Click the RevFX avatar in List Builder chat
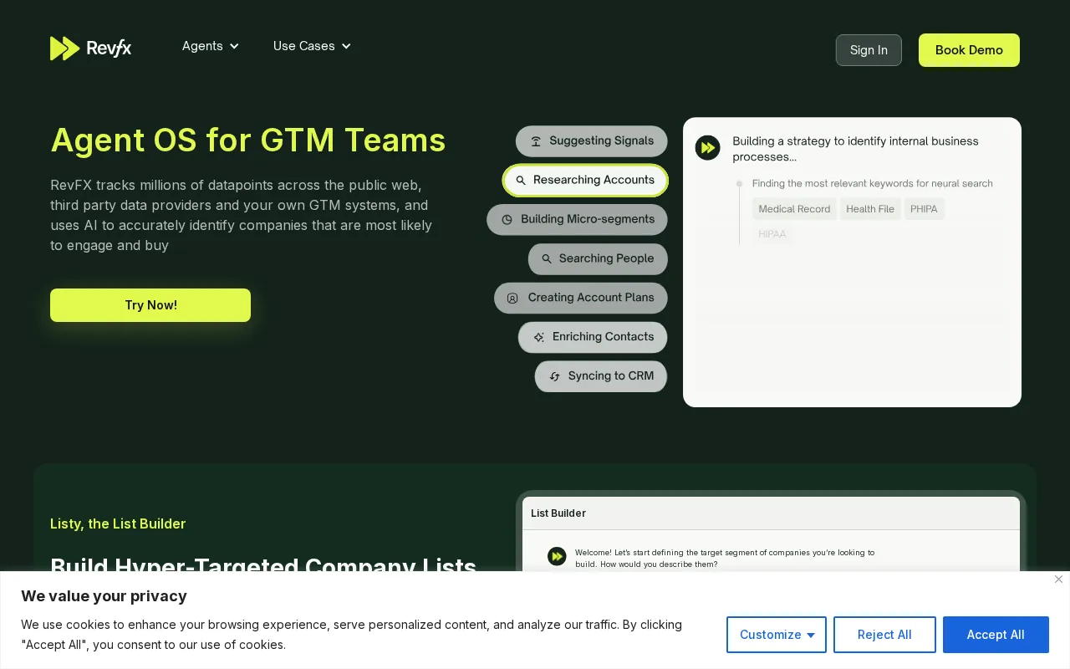The height and width of the screenshot is (669, 1070). pos(557,557)
